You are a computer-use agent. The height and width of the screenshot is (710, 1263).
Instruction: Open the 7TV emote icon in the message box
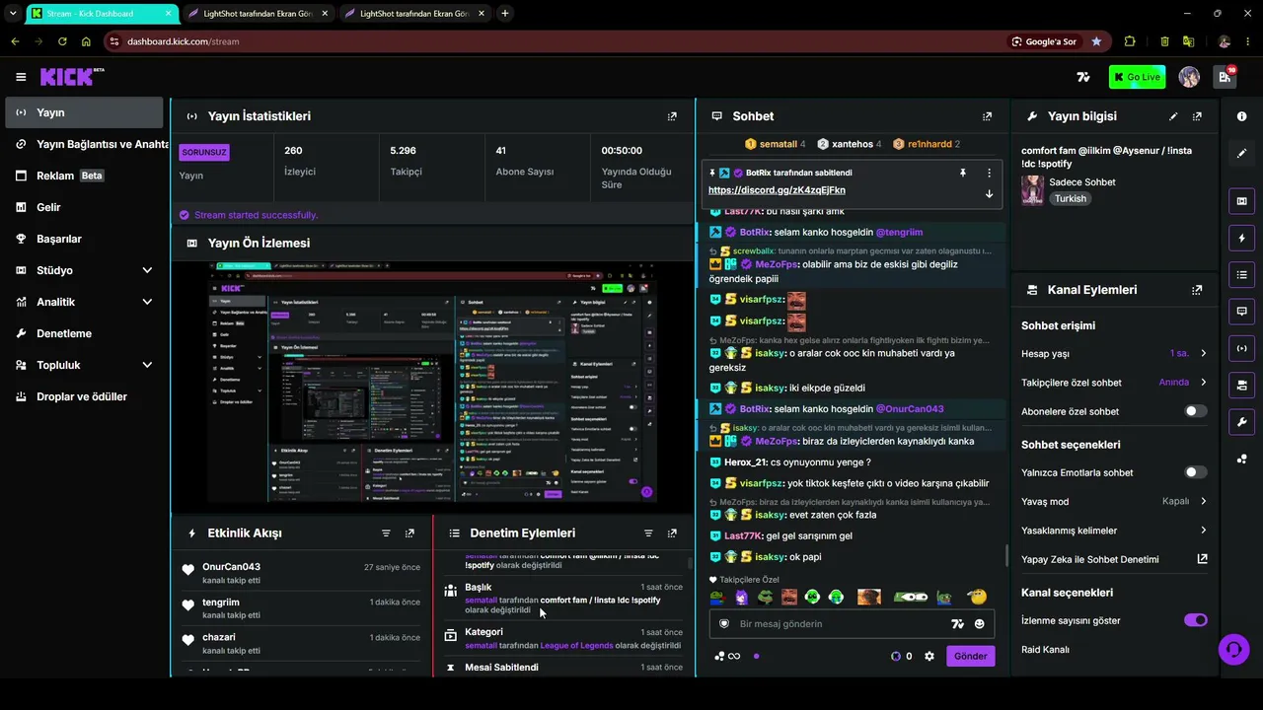(956, 624)
